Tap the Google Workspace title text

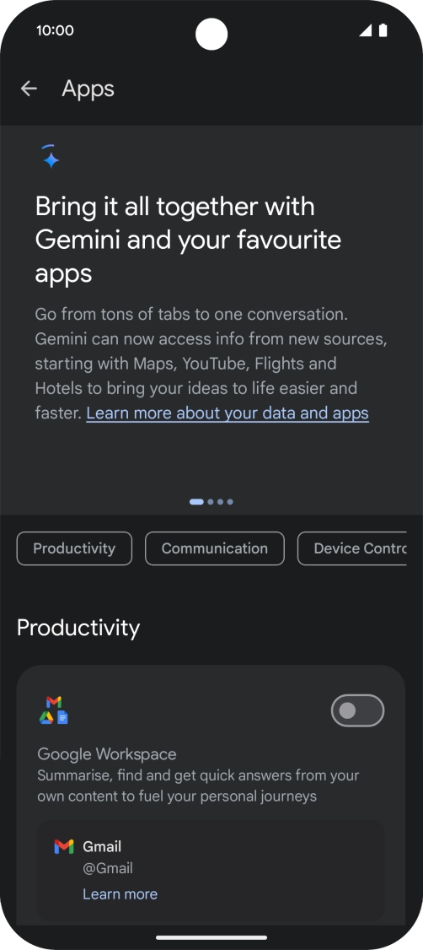[x=107, y=754]
